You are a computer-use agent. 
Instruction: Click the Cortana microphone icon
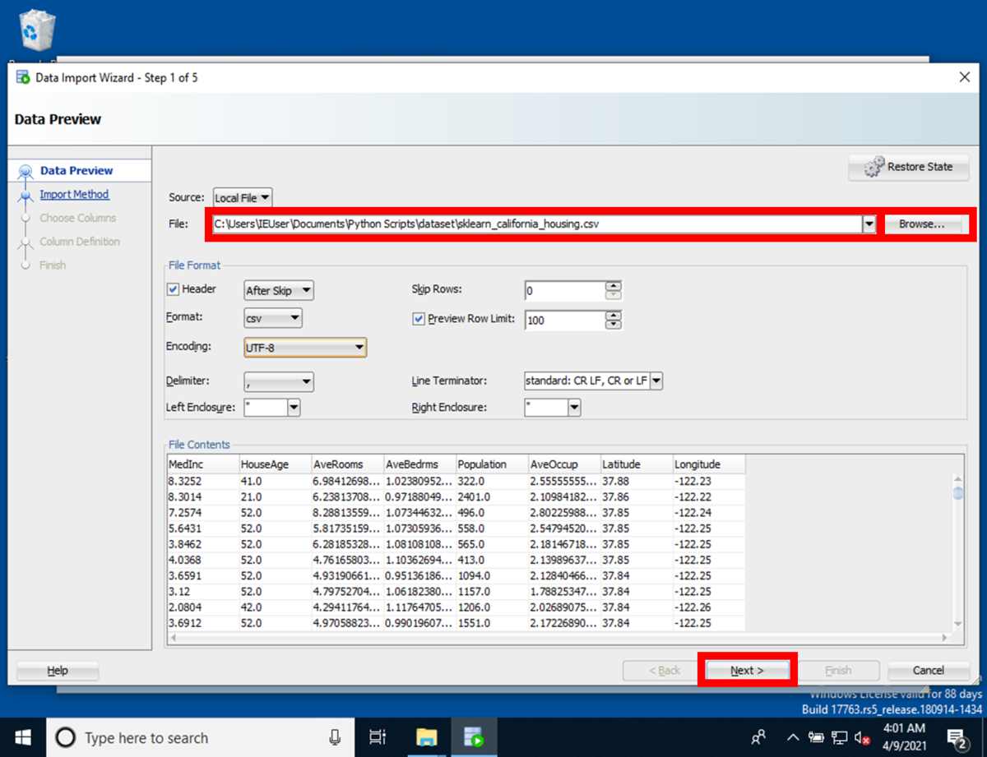335,737
